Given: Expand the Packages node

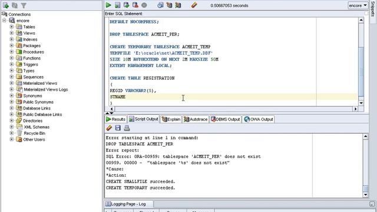Looking at the screenshot, I should pos(12,45).
